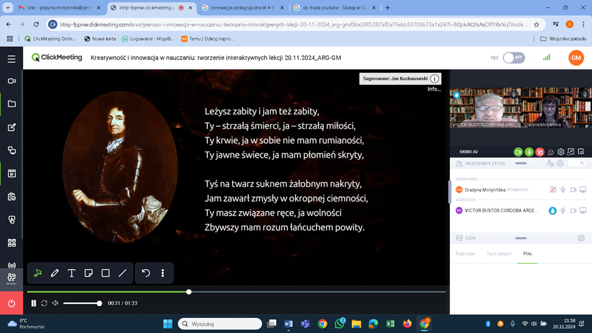Switch to the Publiczny chat tab
This screenshot has width=592, height=333.
click(x=465, y=254)
